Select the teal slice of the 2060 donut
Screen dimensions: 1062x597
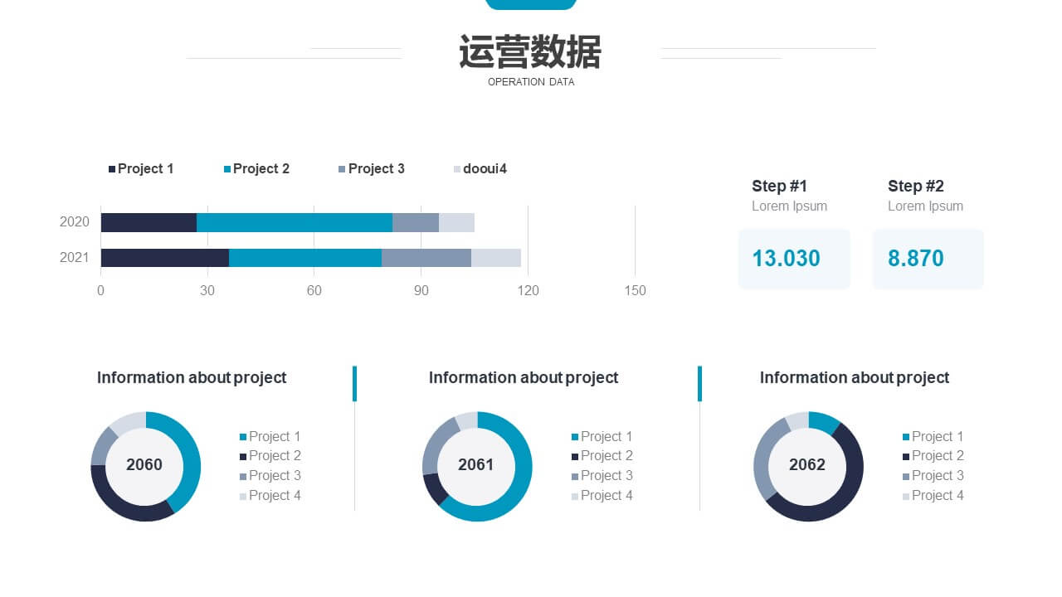191,456
